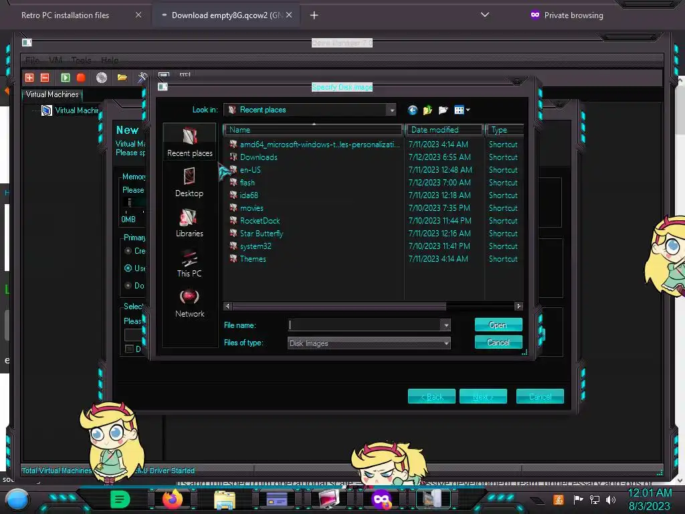This screenshot has height=514, width=685.
Task: Open the green chat app taskbar icon
Action: coord(120,499)
